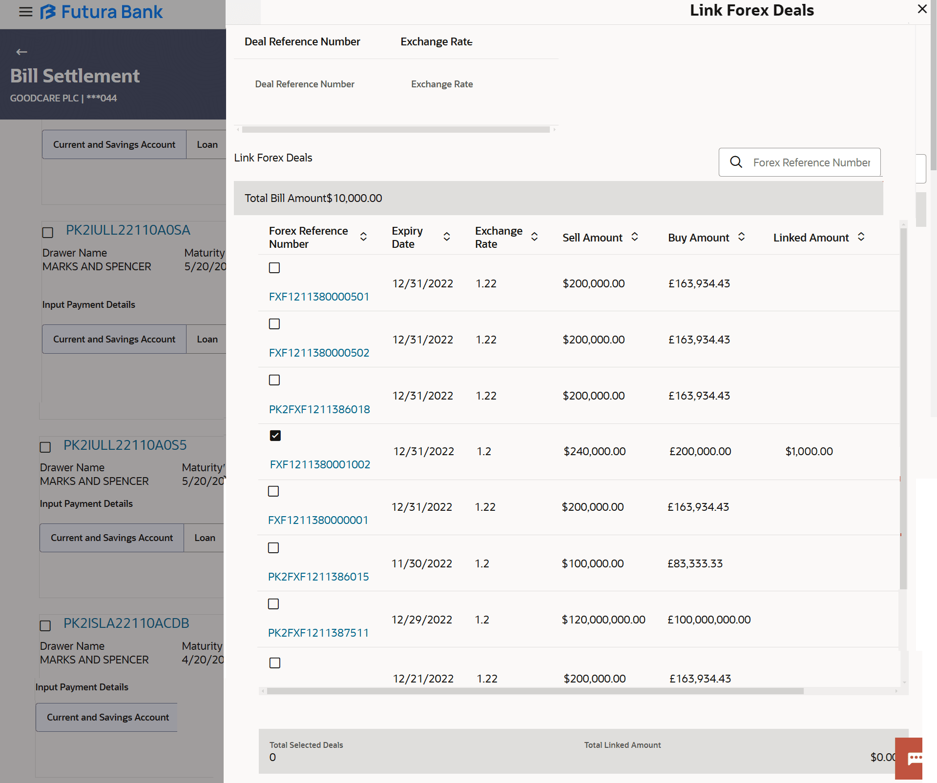Screen dimensions: 937x783
Task: Select checkbox for deal PK2FXF1211386015
Action: (x=273, y=548)
